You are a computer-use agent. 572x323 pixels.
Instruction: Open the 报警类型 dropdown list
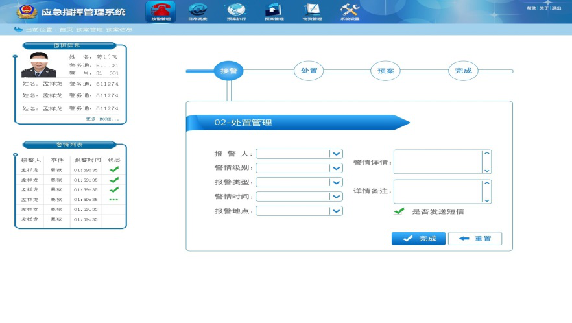coord(336,182)
